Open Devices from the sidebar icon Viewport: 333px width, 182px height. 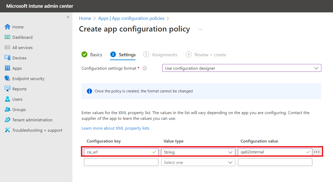click(x=7, y=58)
